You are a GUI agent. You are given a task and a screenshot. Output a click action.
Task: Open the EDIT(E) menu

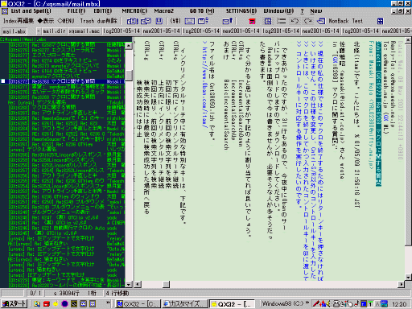[103, 11]
